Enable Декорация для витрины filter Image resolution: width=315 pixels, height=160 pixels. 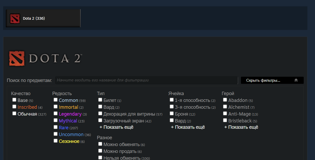(x=100, y=113)
